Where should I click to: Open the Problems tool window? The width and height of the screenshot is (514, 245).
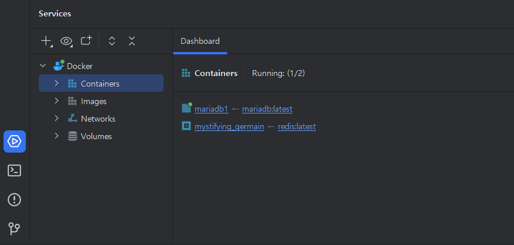click(x=15, y=199)
